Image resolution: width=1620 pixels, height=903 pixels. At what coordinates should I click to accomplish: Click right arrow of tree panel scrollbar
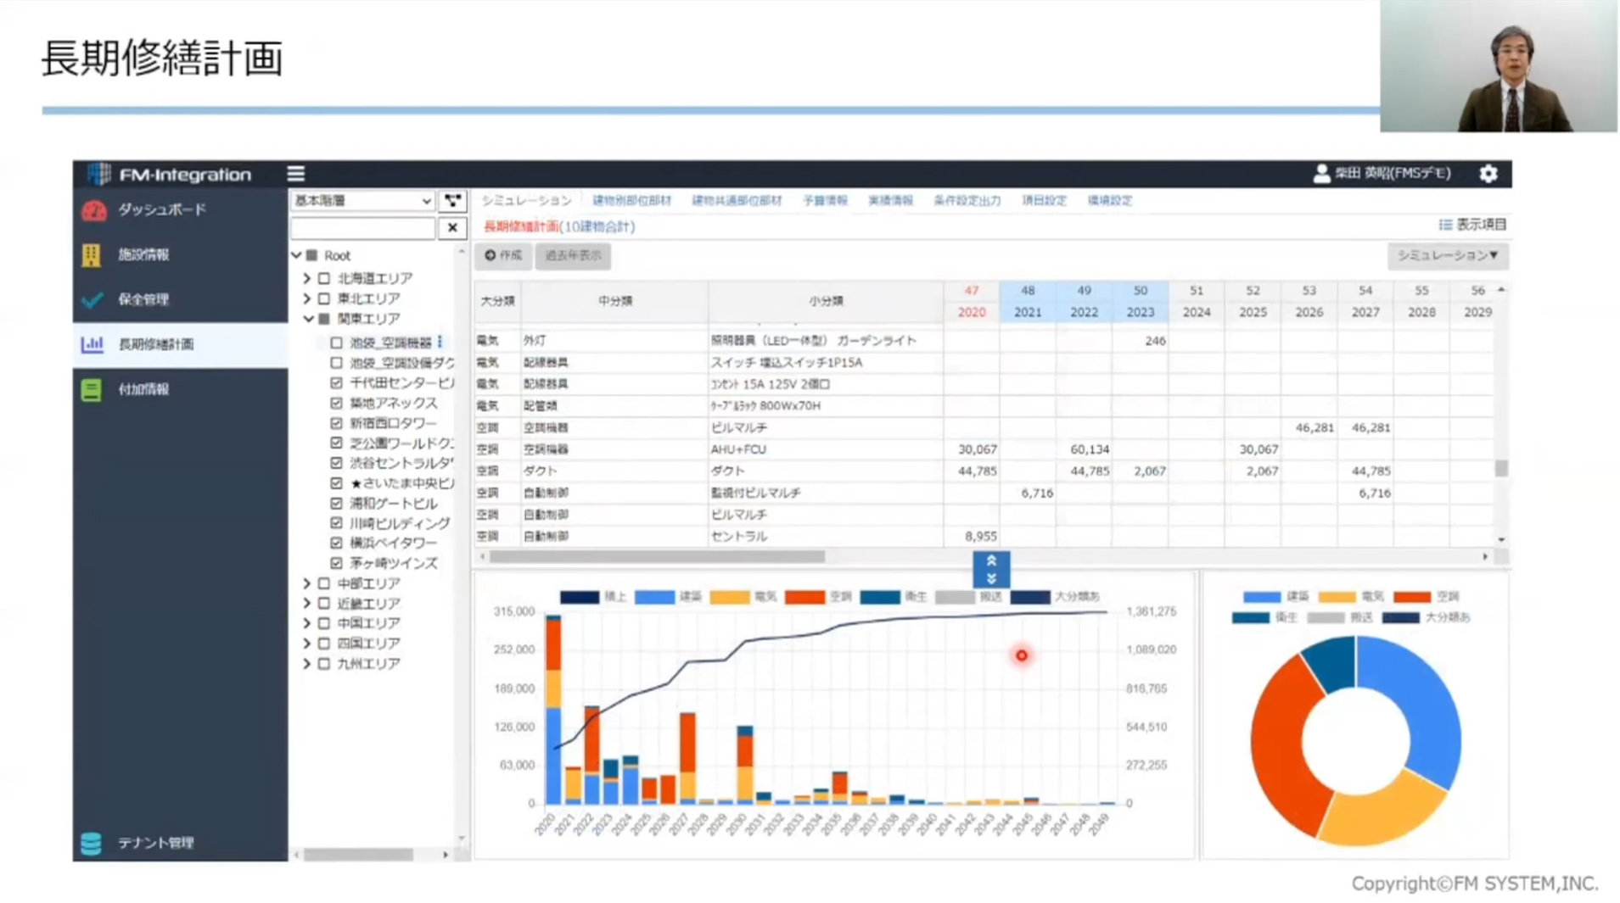(446, 855)
